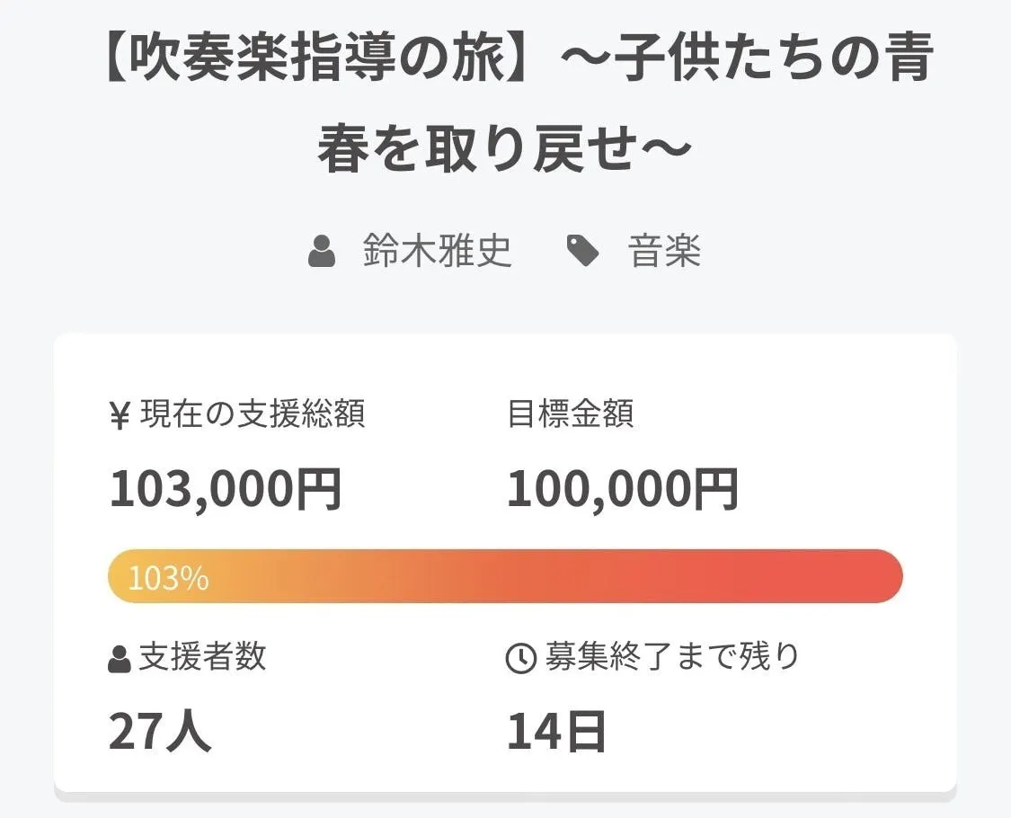
Task: Click the 103,000円 total amount
Action: pos(226,489)
